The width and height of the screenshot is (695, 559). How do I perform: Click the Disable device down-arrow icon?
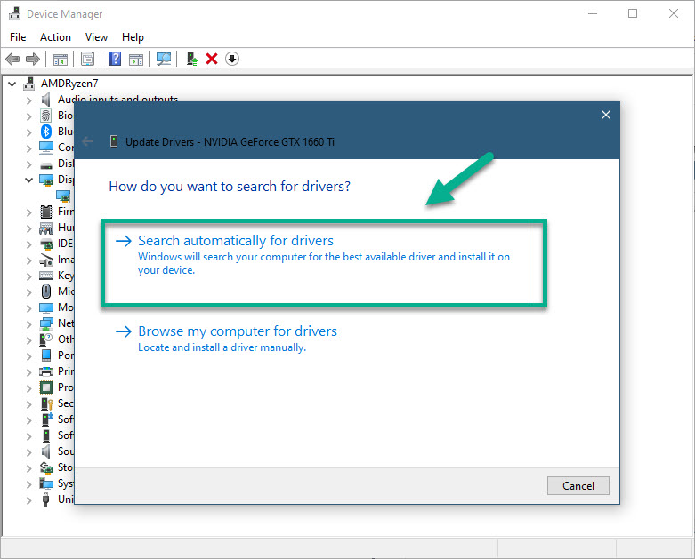click(x=232, y=59)
